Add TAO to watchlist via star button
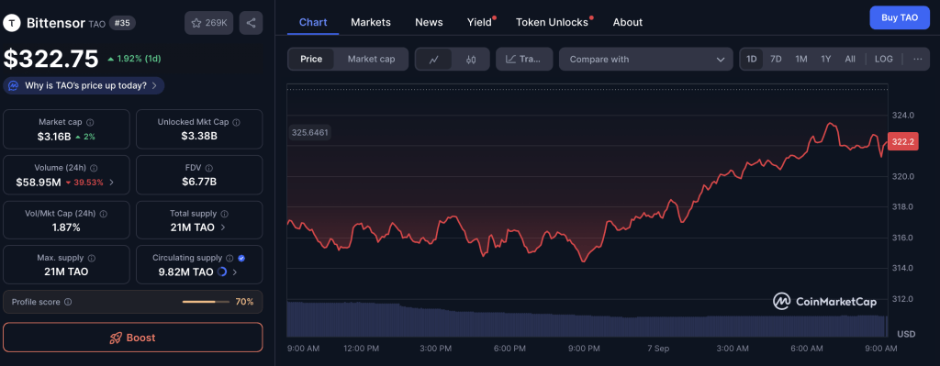The image size is (940, 366). pos(209,23)
